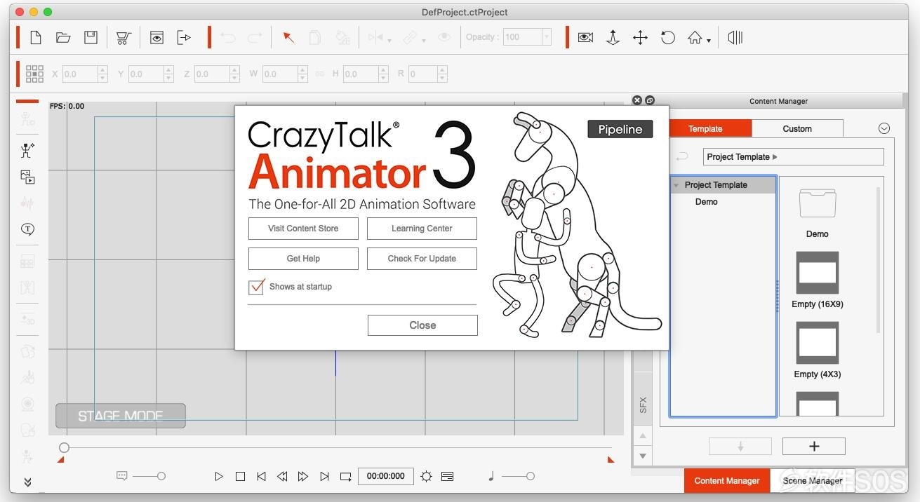
Task: Click the Opacity value field
Action: [x=523, y=37]
